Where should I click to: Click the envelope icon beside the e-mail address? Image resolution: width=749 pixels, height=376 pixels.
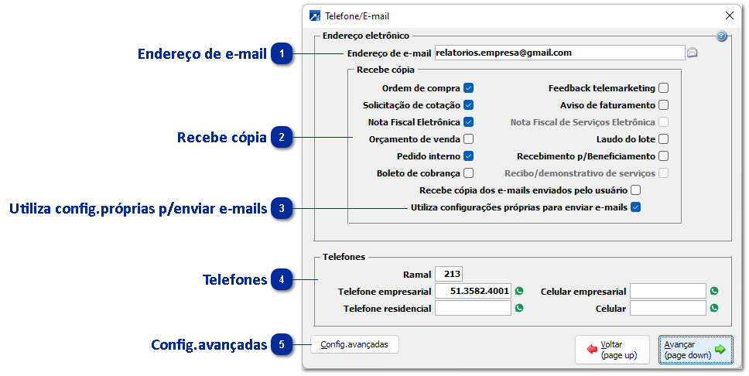coord(693,53)
